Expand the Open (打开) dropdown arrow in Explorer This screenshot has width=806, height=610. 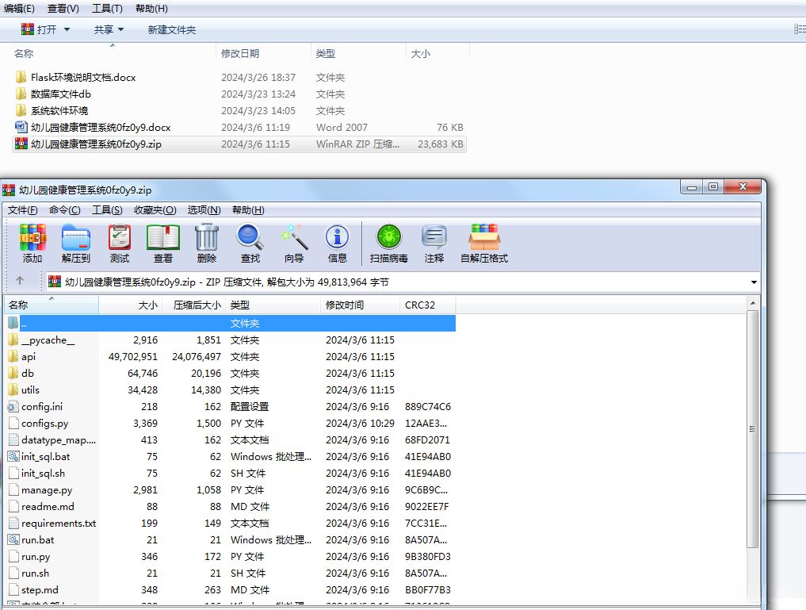(67, 30)
